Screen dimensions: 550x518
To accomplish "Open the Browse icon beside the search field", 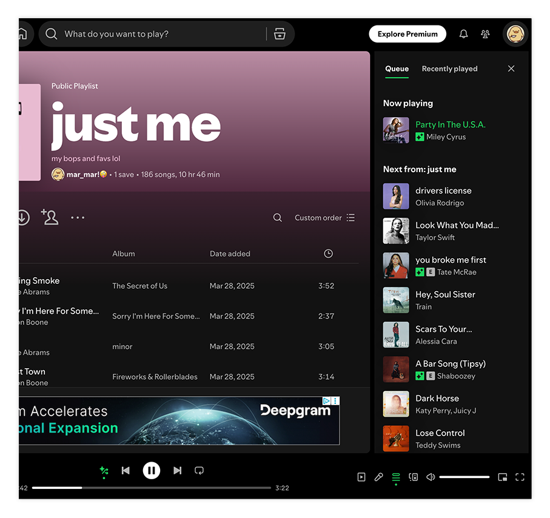I will [280, 34].
